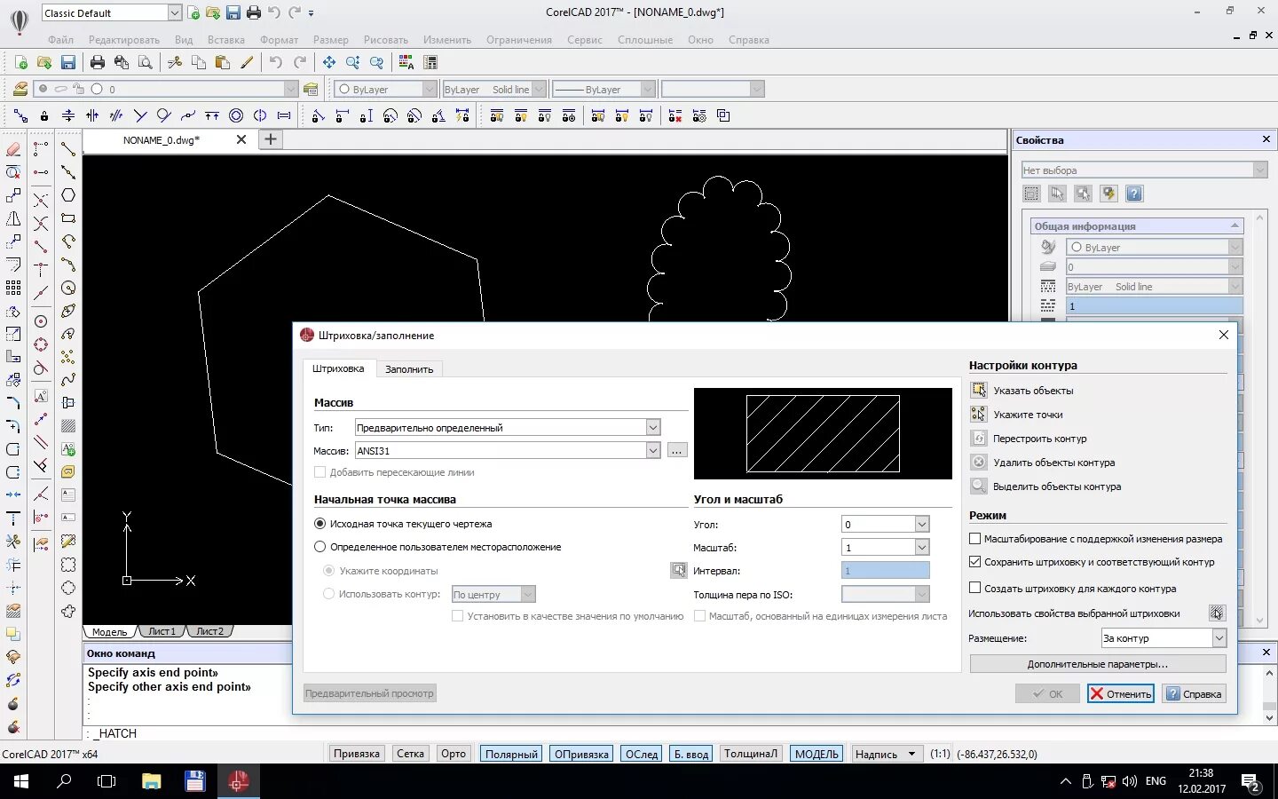This screenshot has width=1278, height=799.
Task: Select the Pattern array tool icon
Action: [13, 288]
